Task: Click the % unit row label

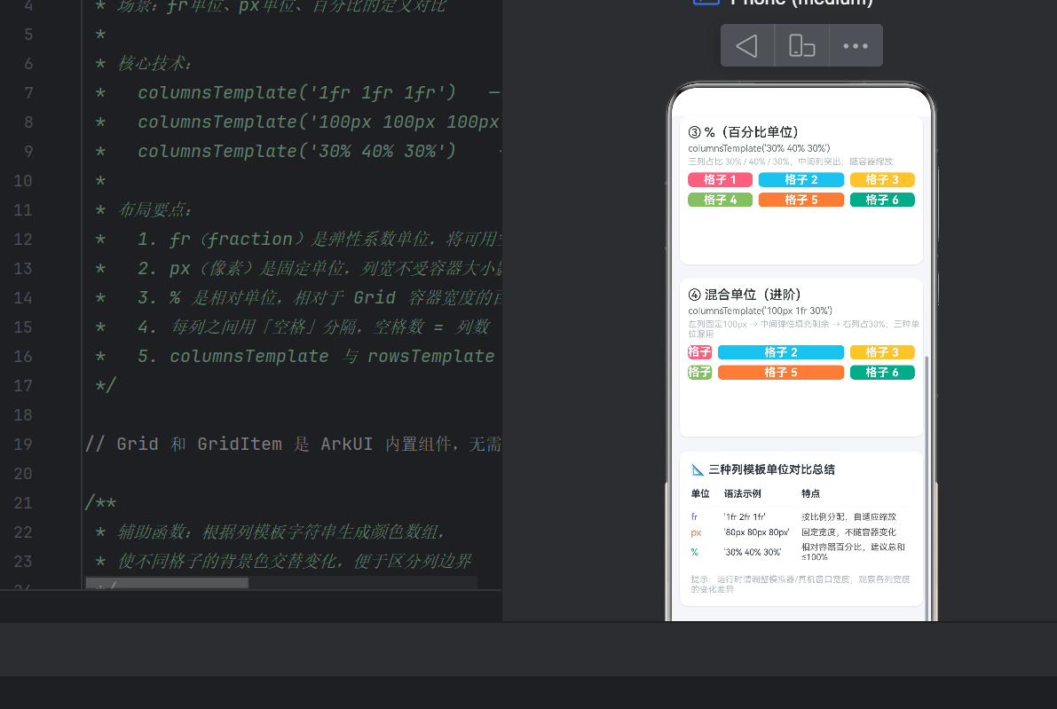Action: point(694,552)
